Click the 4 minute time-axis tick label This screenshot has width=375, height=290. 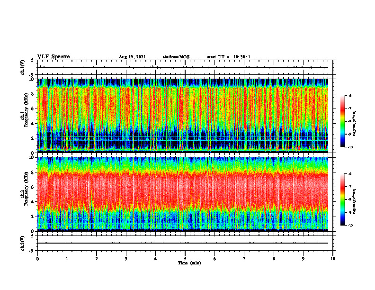click(156, 259)
